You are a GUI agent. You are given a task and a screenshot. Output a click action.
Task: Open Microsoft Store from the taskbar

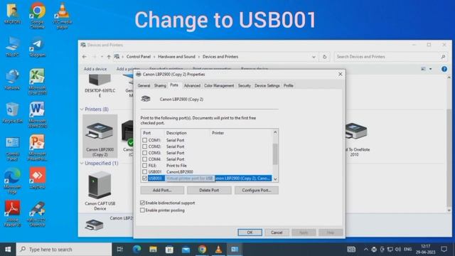pos(169,250)
